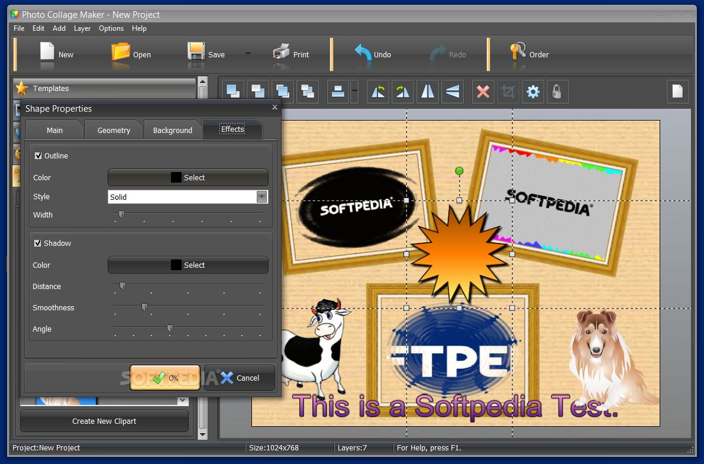Undo the last action
Viewport: 704px width, 464px height.
363,52
